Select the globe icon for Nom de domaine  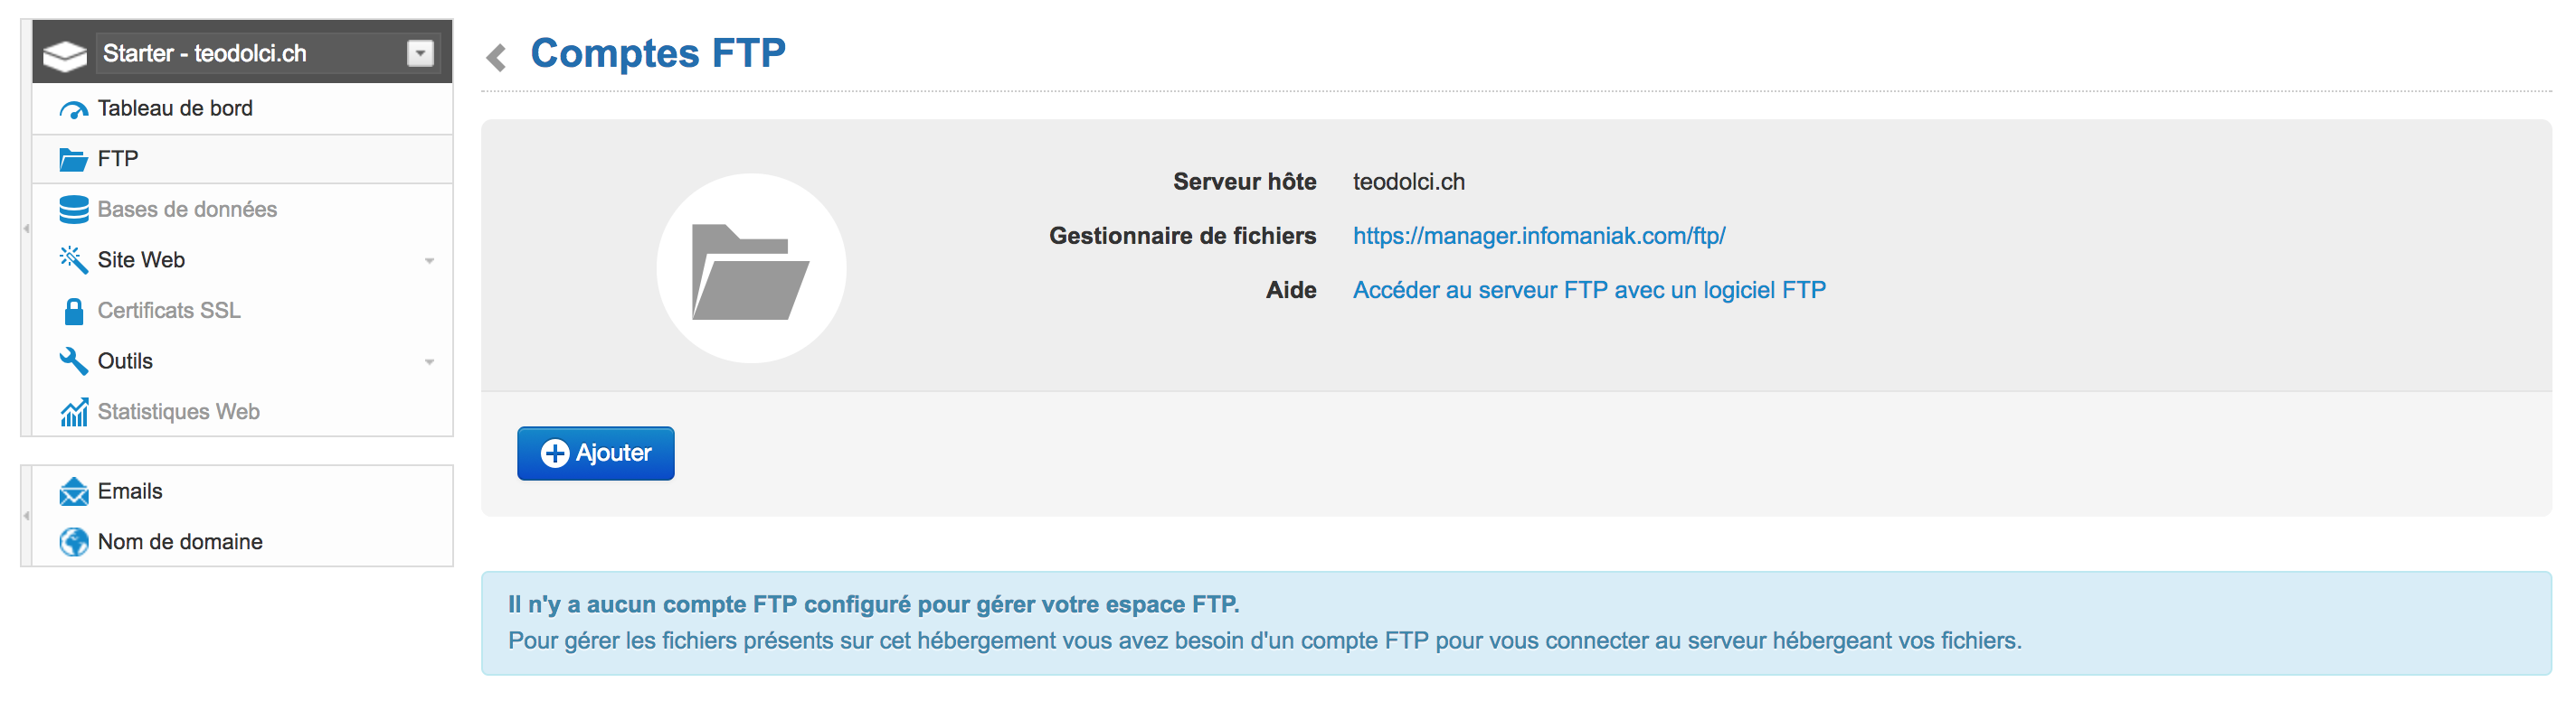73,540
